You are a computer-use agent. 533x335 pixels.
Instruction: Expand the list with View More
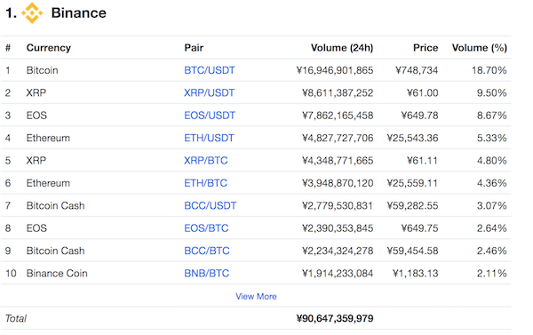(x=256, y=297)
